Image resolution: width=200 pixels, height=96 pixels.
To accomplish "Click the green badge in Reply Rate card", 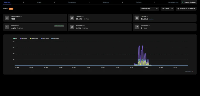I will (59, 26).
